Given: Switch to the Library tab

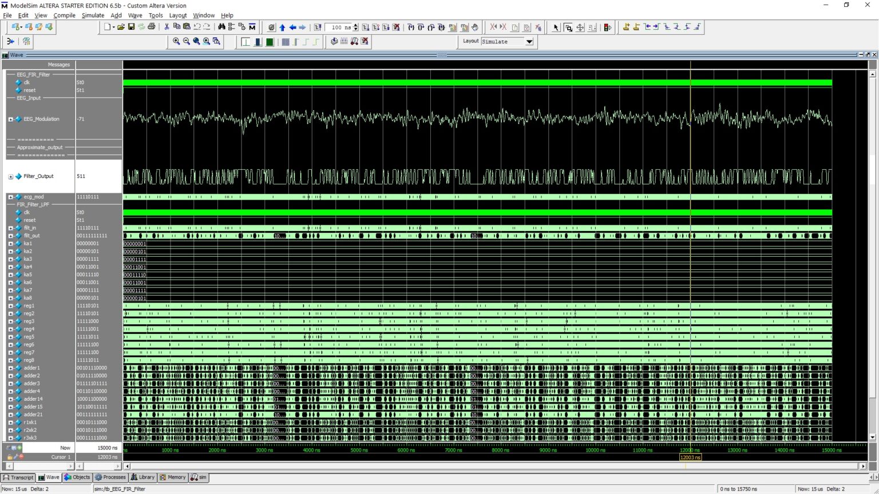Looking at the screenshot, I should click(142, 477).
